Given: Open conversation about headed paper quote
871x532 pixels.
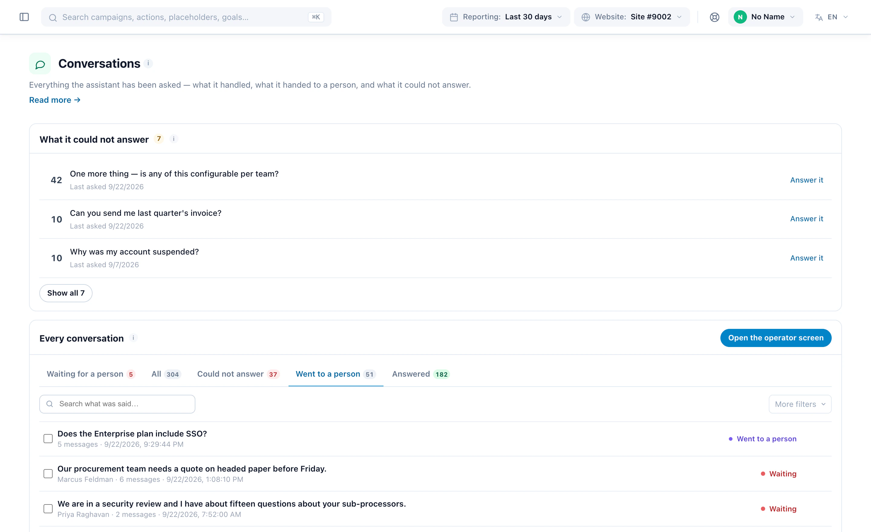Looking at the screenshot, I should [192, 469].
